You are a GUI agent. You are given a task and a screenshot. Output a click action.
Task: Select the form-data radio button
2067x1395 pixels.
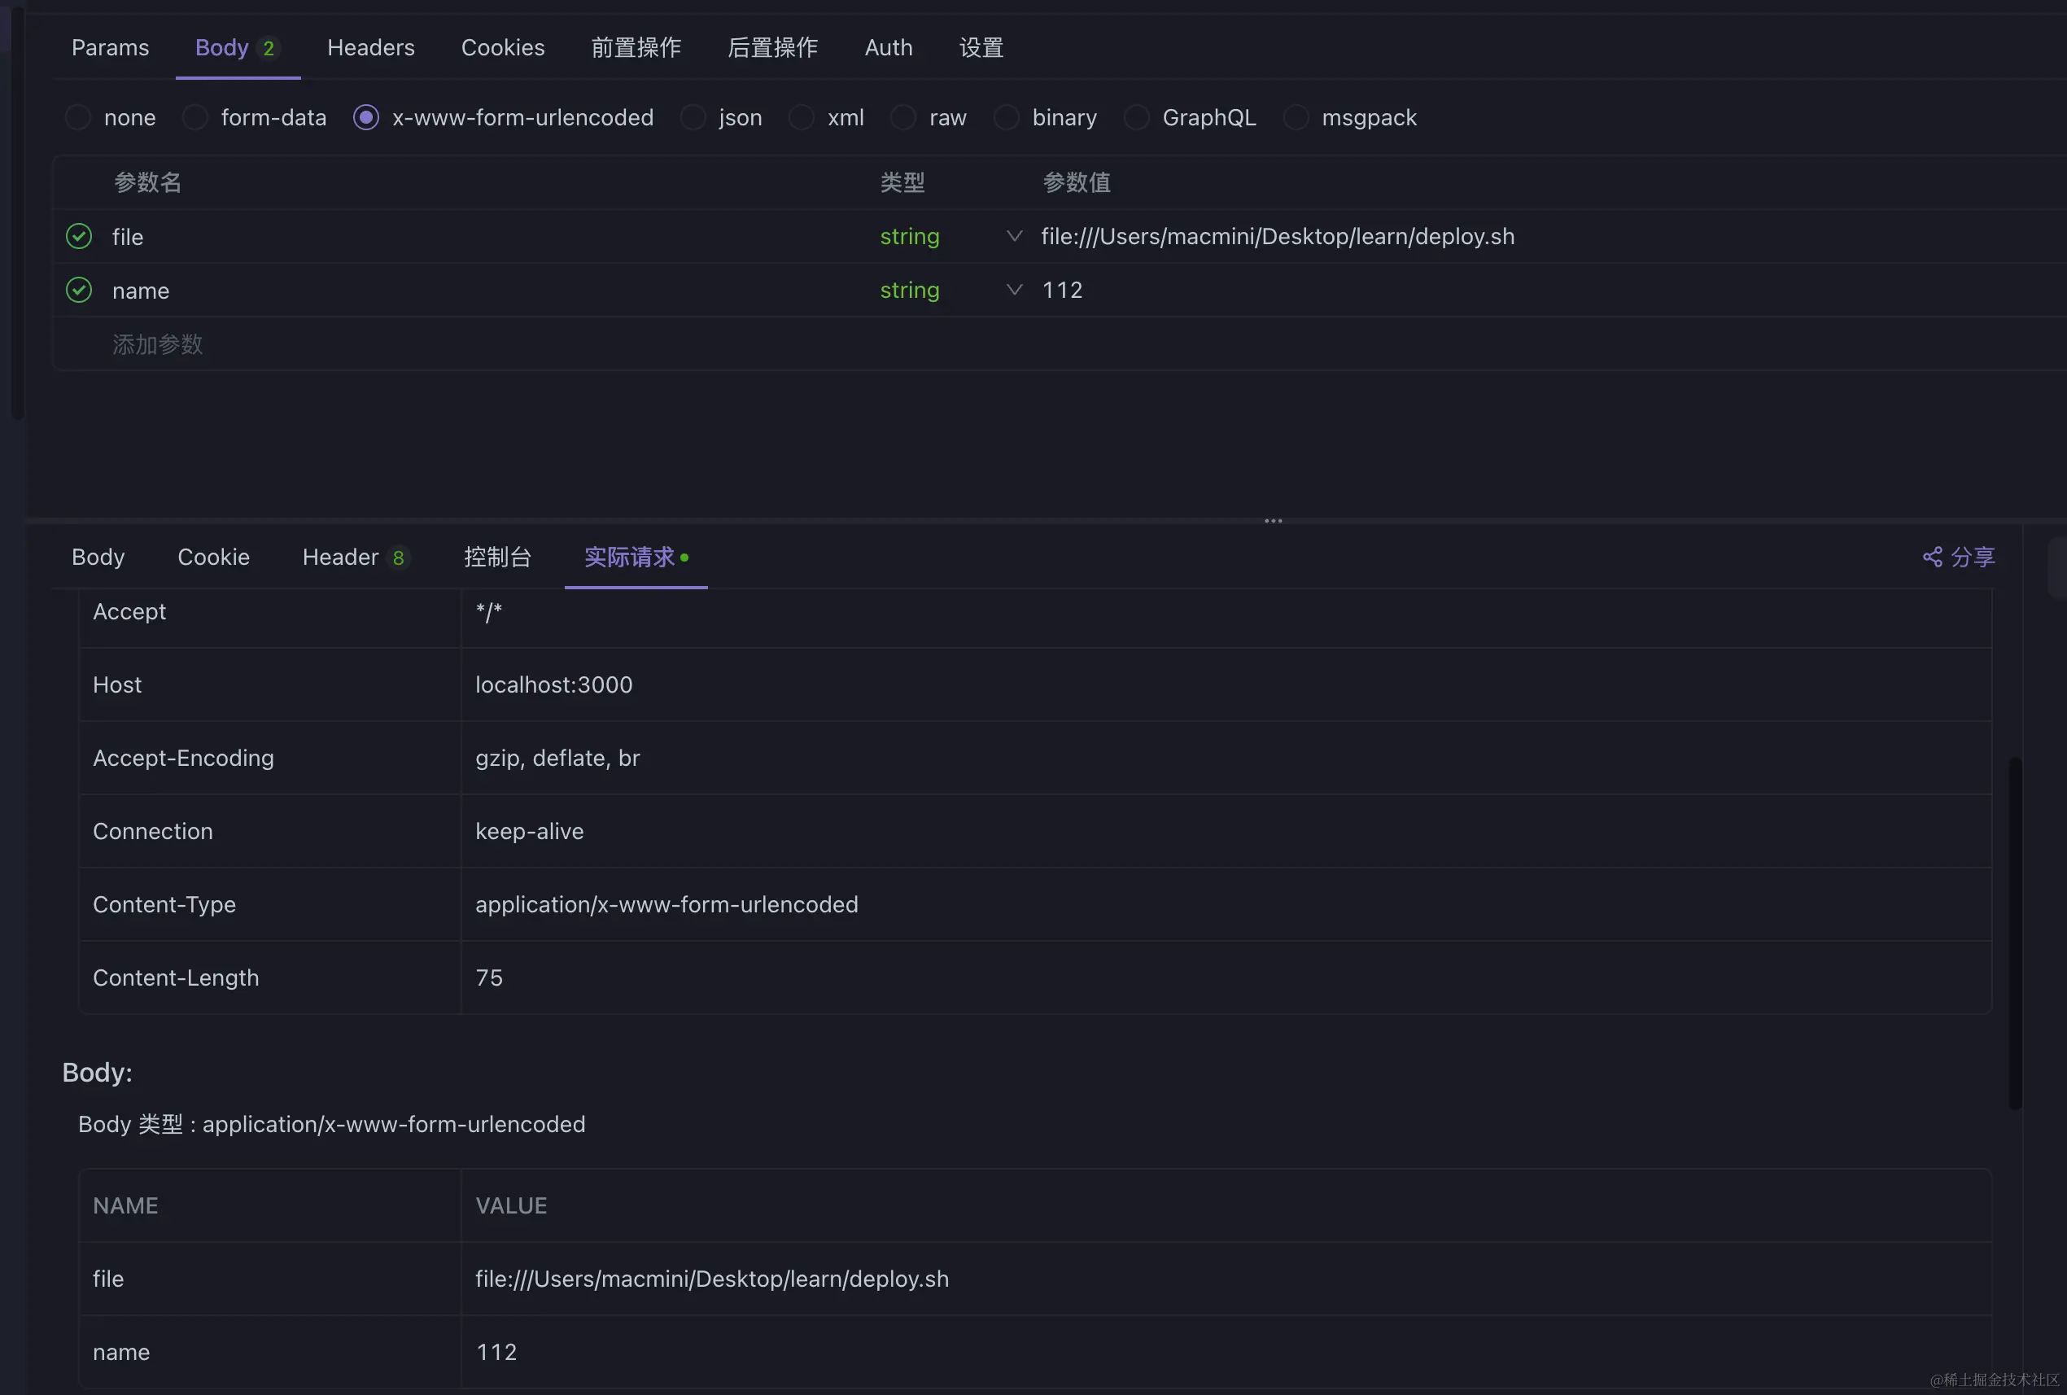click(x=194, y=117)
